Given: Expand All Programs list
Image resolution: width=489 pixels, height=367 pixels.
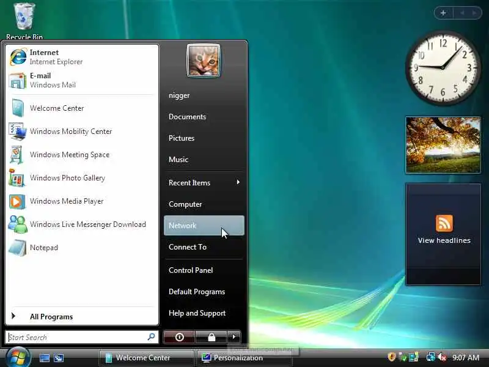Looking at the screenshot, I should [x=82, y=316].
